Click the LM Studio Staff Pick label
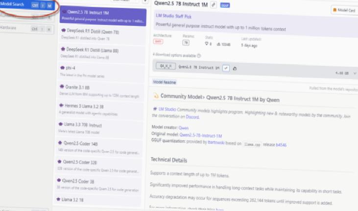Viewport: 358px width, 211px height. point(173,16)
